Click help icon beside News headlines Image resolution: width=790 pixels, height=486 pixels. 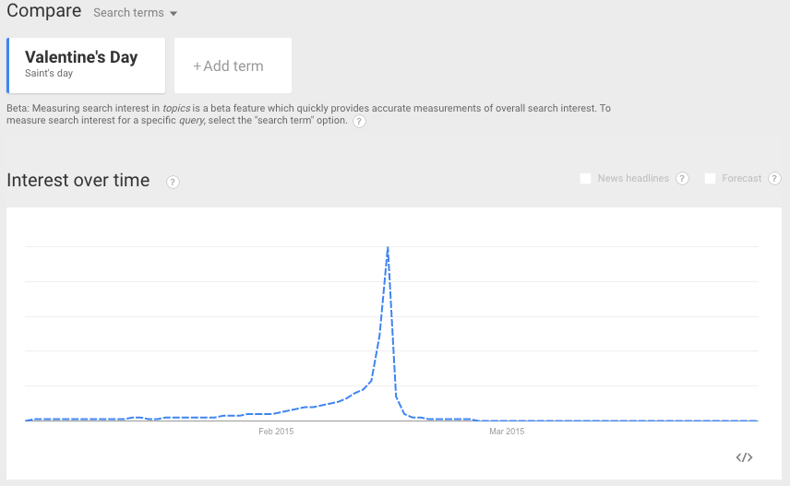(x=682, y=179)
